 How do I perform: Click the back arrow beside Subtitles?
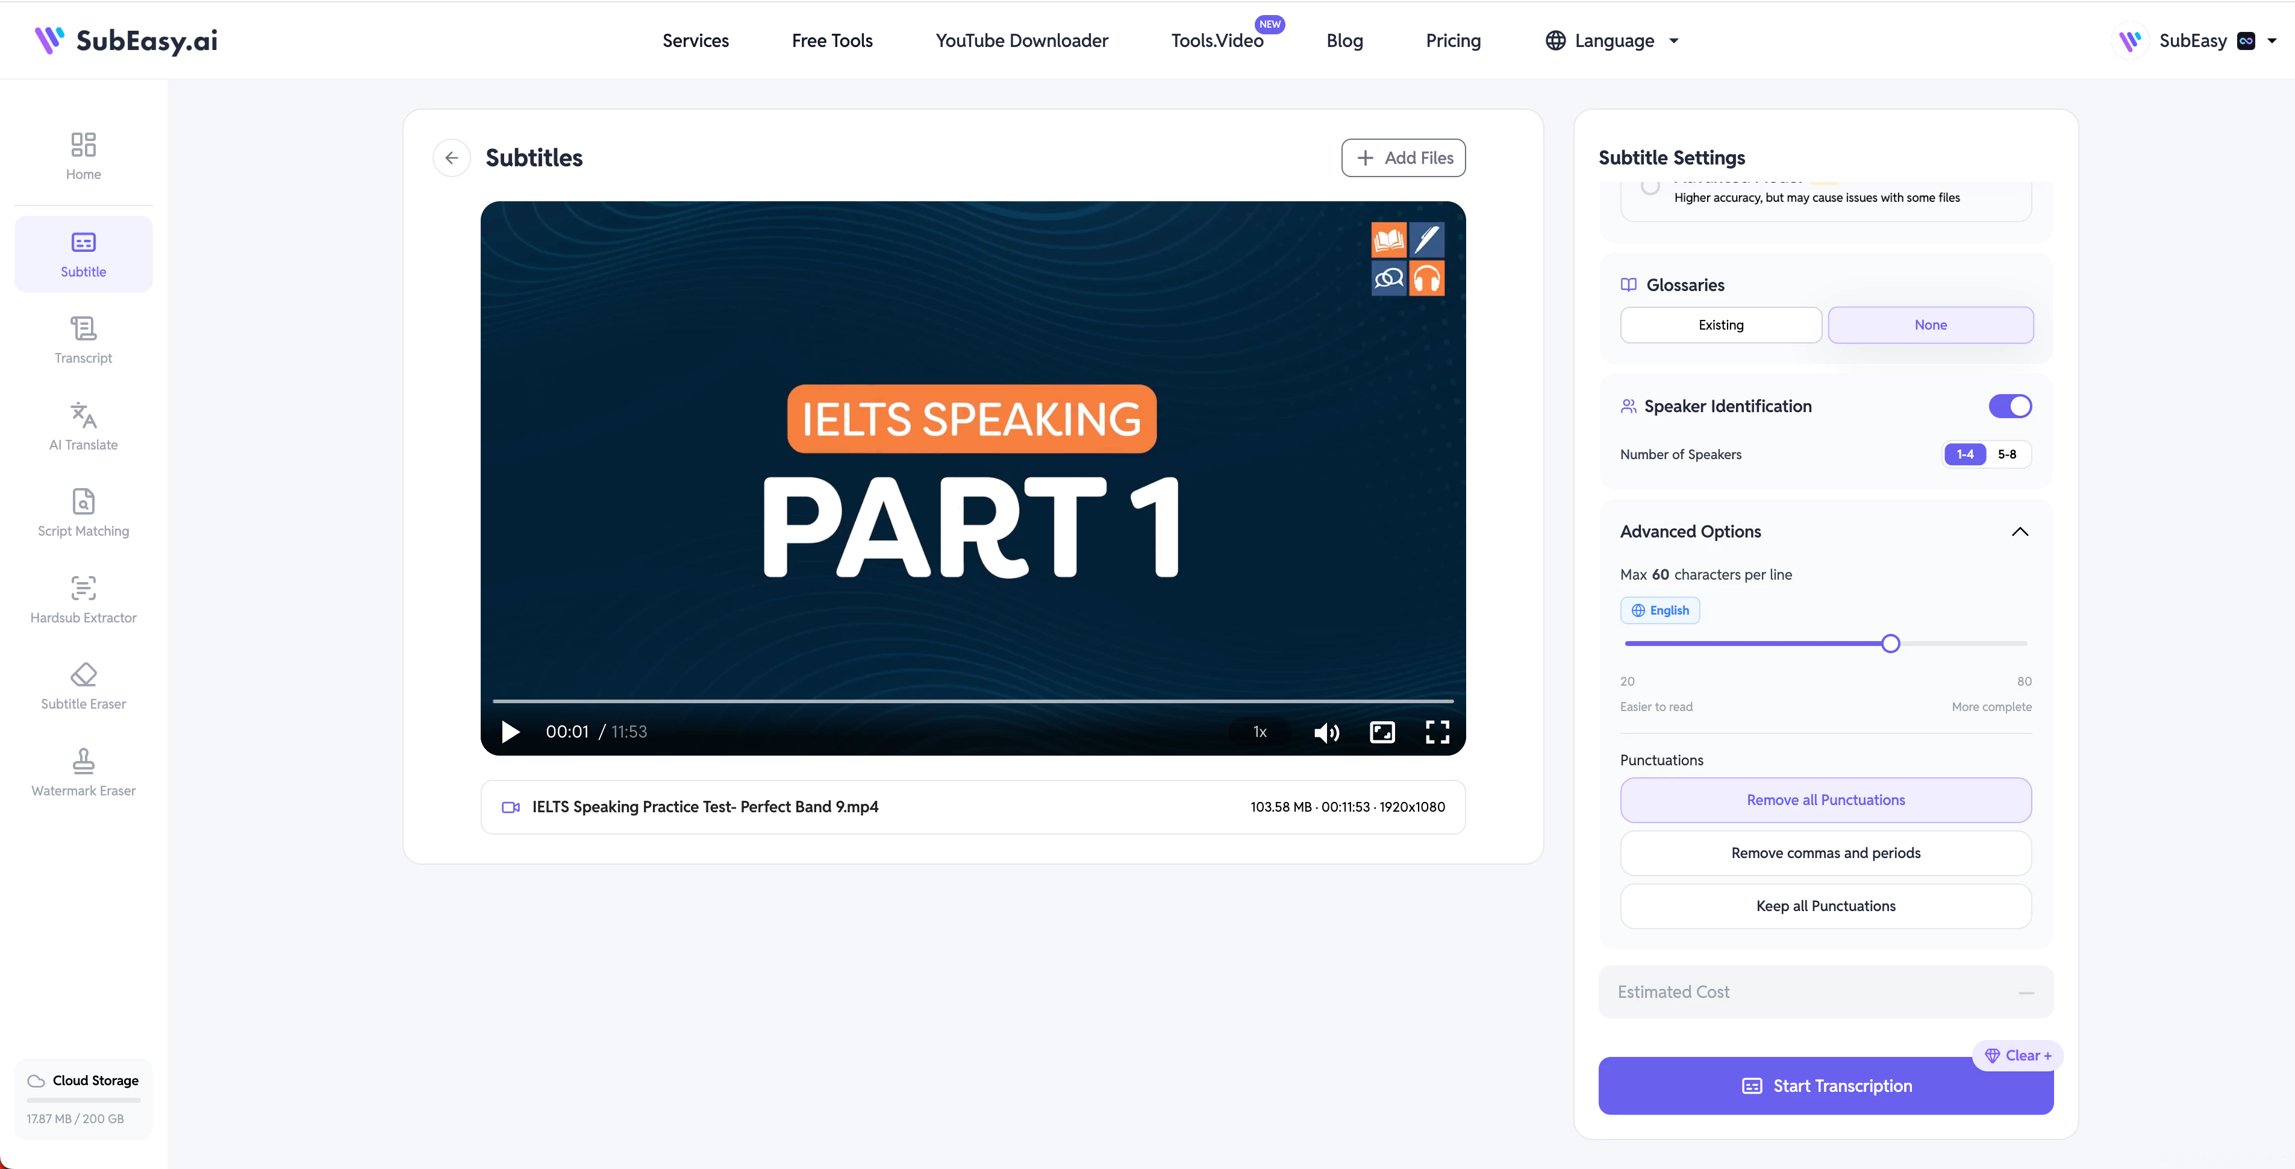tap(452, 158)
